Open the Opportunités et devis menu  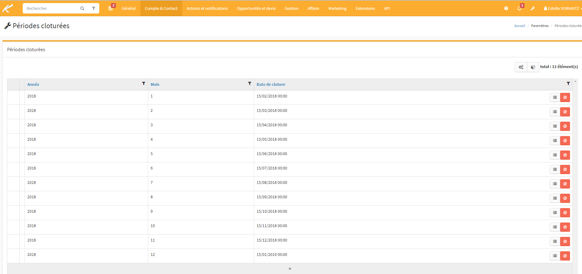(x=256, y=8)
